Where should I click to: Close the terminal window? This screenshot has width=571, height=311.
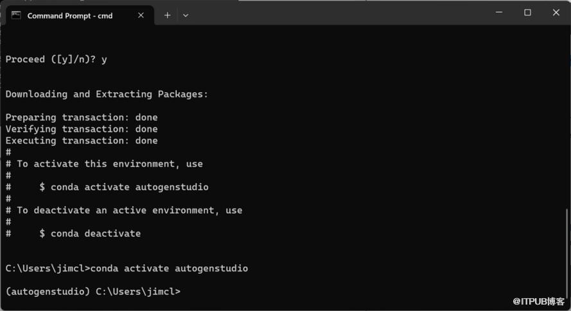click(556, 13)
